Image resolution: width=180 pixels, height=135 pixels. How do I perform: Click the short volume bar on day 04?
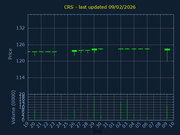coord(134,117)
